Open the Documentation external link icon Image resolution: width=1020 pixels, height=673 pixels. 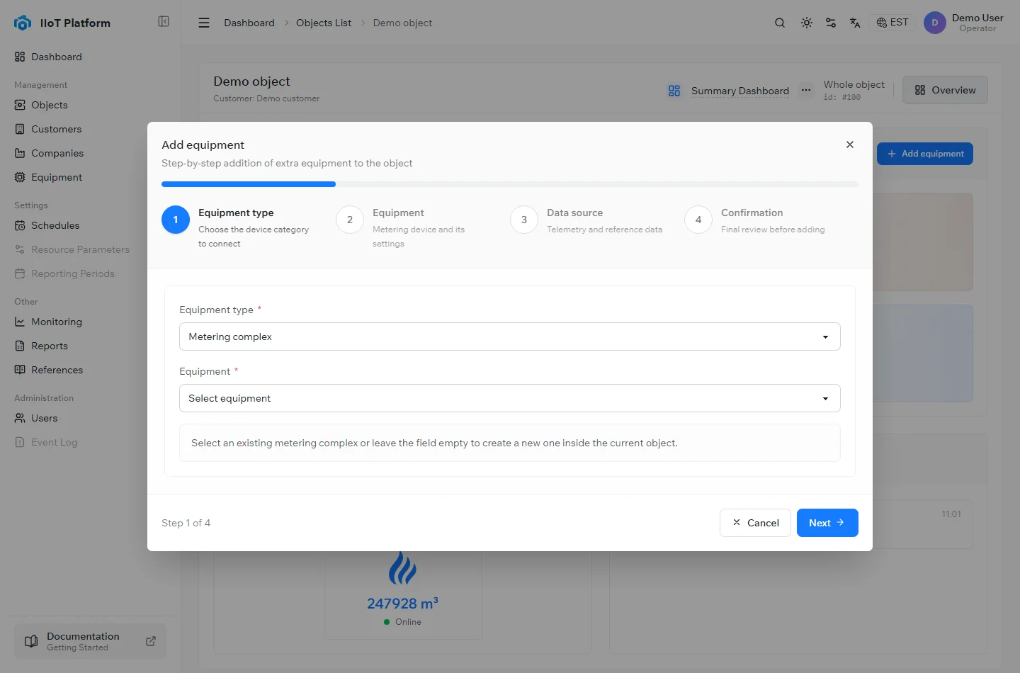tap(151, 641)
